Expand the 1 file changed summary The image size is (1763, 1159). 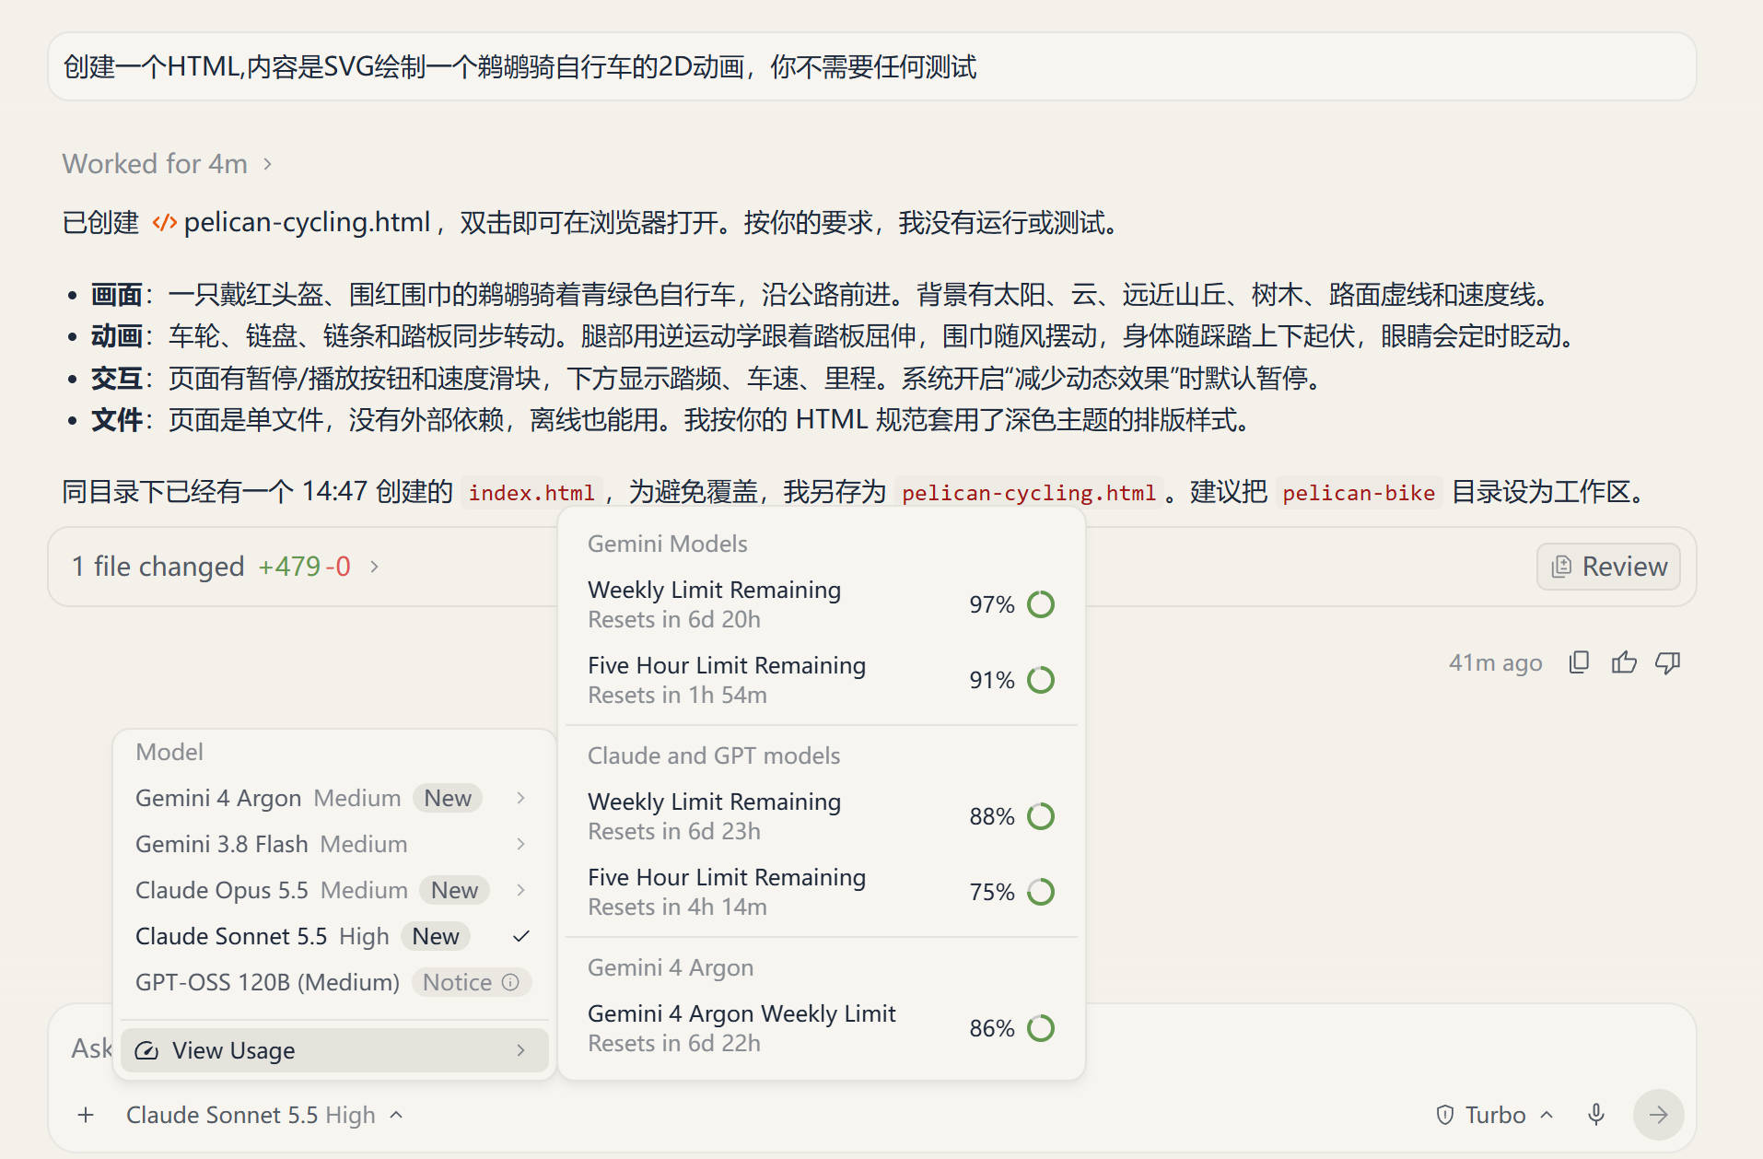(x=226, y=567)
